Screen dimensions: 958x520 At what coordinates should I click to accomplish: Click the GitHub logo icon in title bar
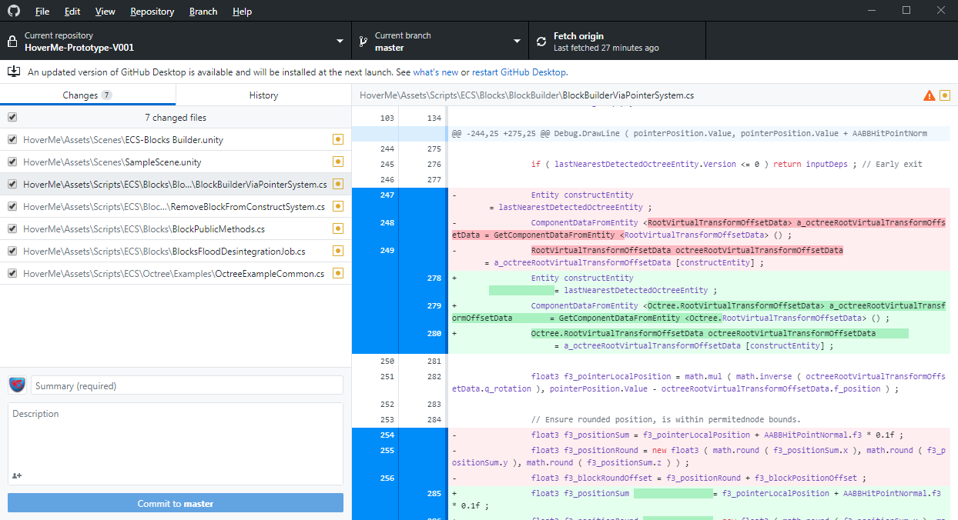(x=14, y=11)
